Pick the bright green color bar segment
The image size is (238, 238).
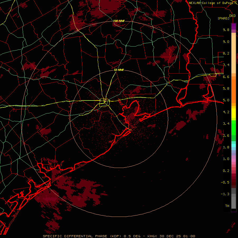pos(234,127)
